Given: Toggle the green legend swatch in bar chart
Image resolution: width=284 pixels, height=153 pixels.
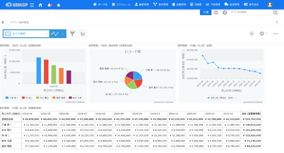Looking at the screenshot, I should click(37, 98).
